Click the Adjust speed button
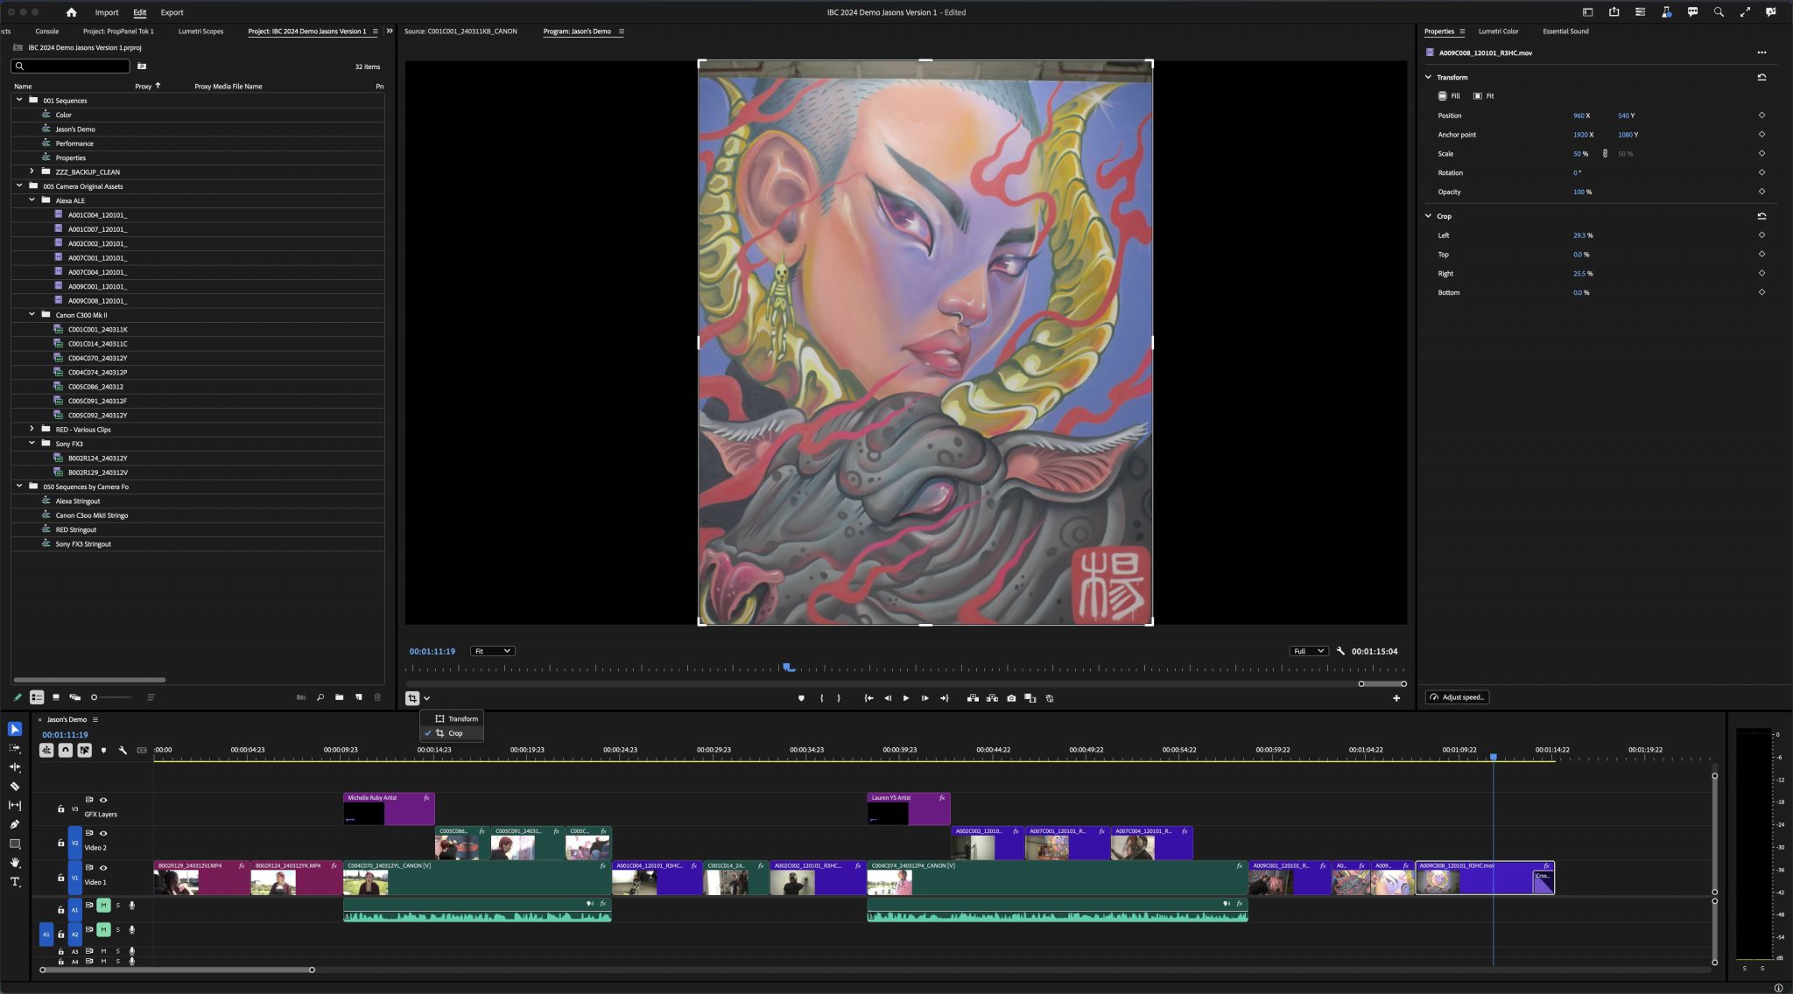 tap(1459, 697)
